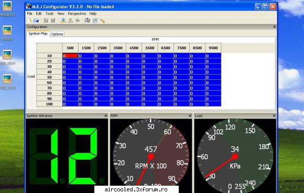Screen dimensions: 304x193
Task: Click the 2500 RPM column header
Action: coord(102,48)
